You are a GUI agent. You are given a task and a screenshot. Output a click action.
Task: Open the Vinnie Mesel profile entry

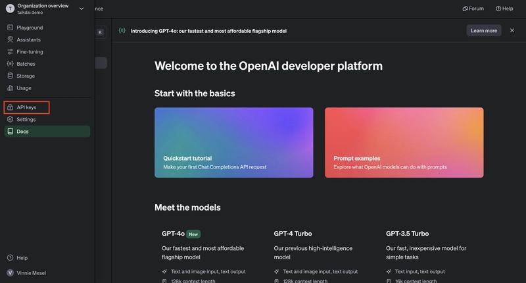coord(47,273)
